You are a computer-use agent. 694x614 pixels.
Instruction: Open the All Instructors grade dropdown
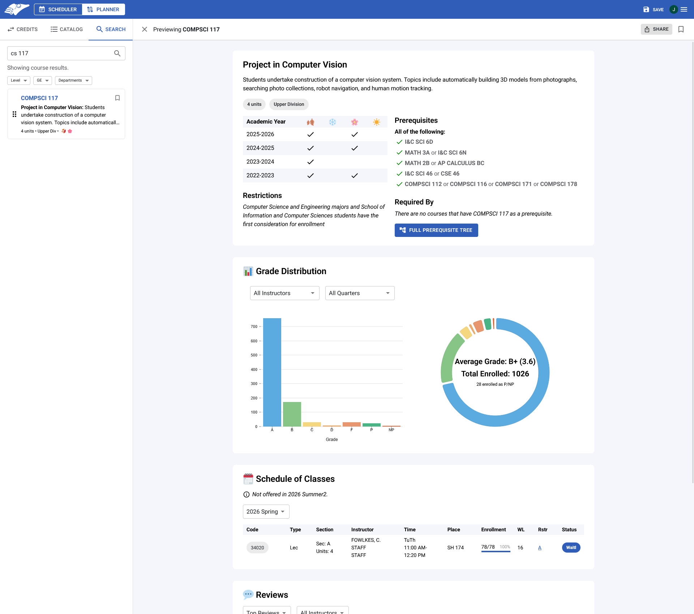pyautogui.click(x=284, y=293)
